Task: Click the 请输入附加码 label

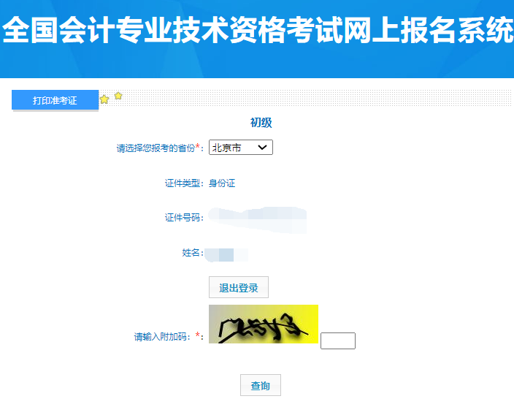Action: pyautogui.click(x=161, y=337)
